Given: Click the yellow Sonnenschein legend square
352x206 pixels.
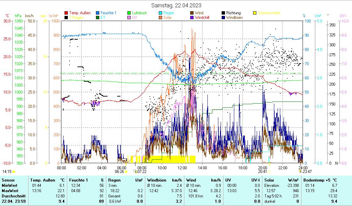Looking at the screenshot, I should point(255,13).
